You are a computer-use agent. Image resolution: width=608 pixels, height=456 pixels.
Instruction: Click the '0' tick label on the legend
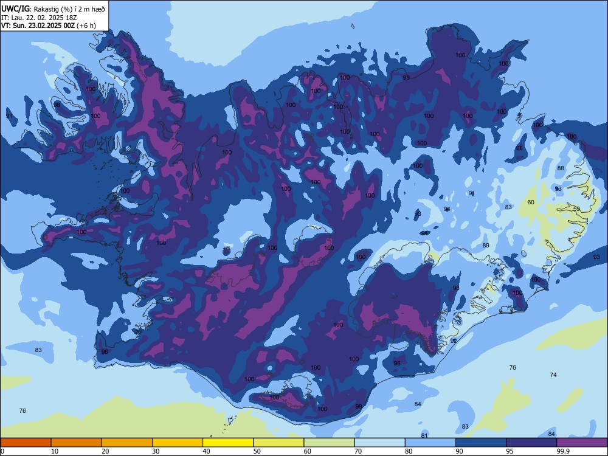[x=2, y=451]
